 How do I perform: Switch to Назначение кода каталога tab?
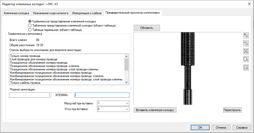[51, 13]
